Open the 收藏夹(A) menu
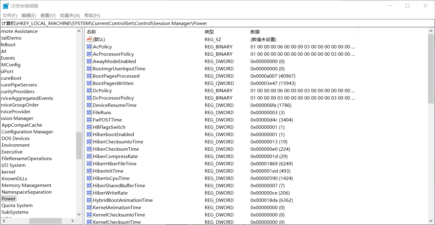 70,15
